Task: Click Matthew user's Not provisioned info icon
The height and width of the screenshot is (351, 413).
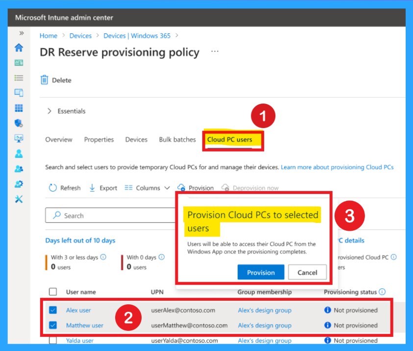Action: pyautogui.click(x=327, y=325)
